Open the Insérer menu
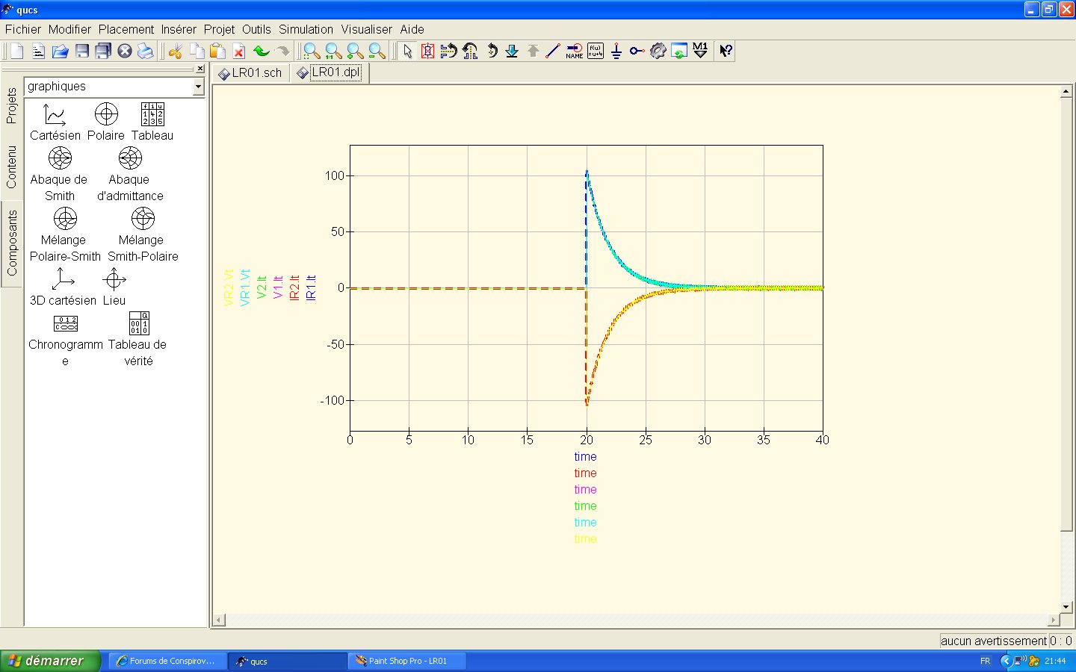 [179, 29]
